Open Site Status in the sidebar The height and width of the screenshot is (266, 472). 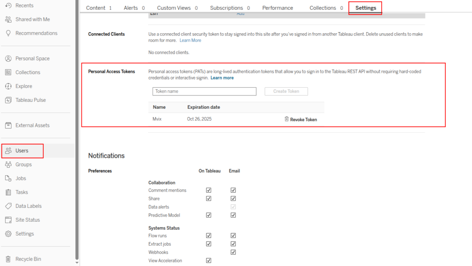pyautogui.click(x=28, y=219)
